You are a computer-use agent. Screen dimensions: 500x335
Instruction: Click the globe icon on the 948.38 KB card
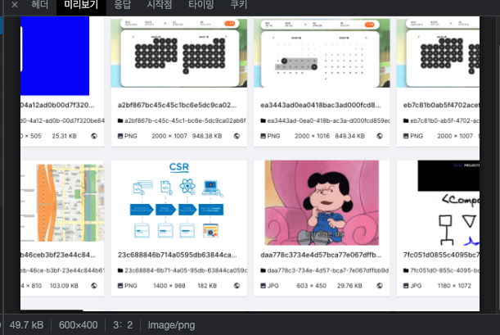click(236, 136)
